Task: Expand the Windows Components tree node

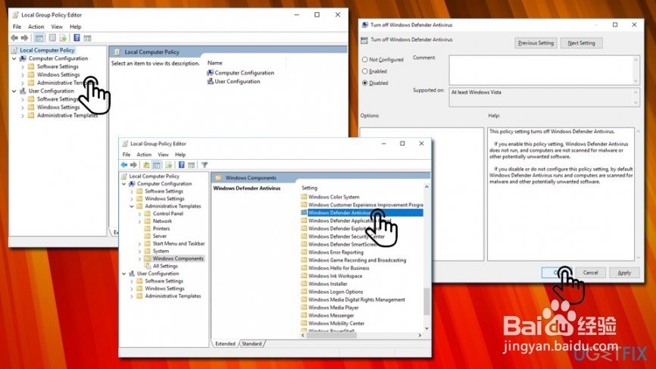Action: 139,258
